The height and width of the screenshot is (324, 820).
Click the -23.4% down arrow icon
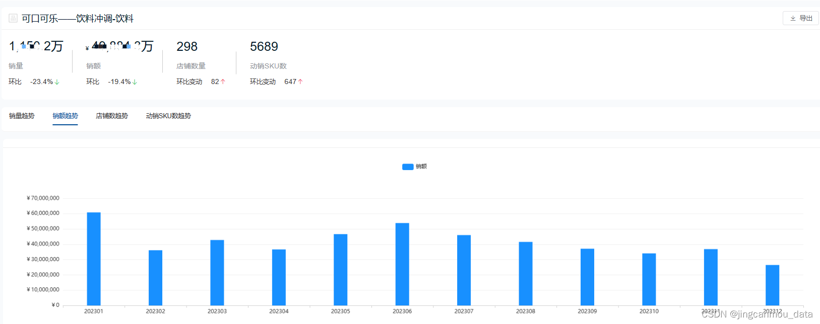click(57, 82)
